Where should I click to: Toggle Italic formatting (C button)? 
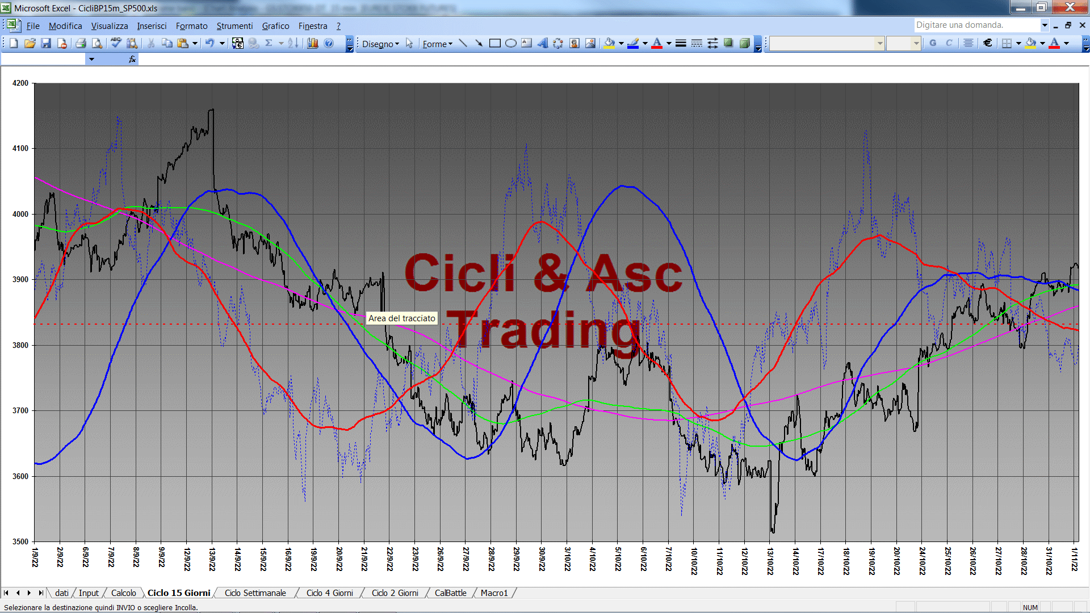pos(949,44)
